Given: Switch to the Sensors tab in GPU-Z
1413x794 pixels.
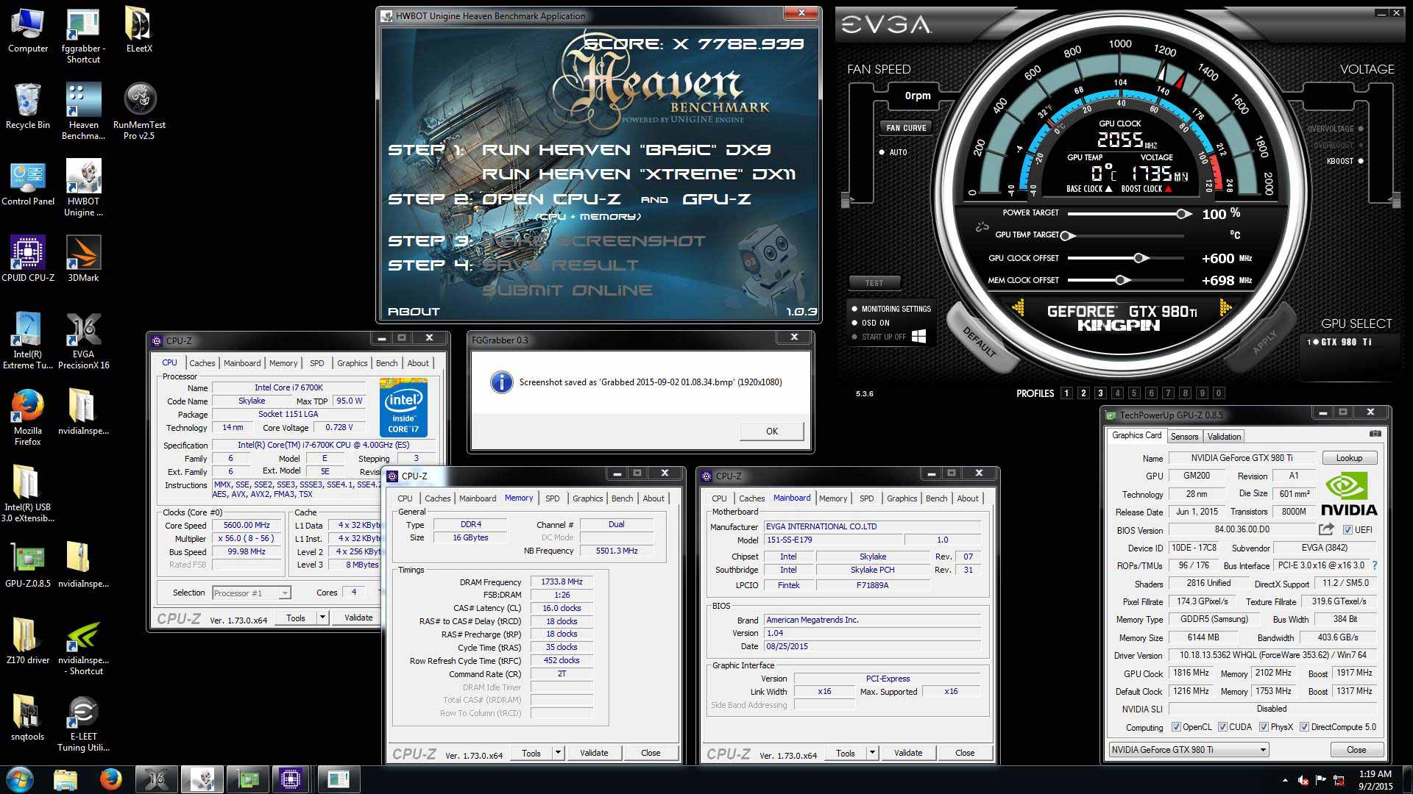Looking at the screenshot, I should click(1184, 437).
